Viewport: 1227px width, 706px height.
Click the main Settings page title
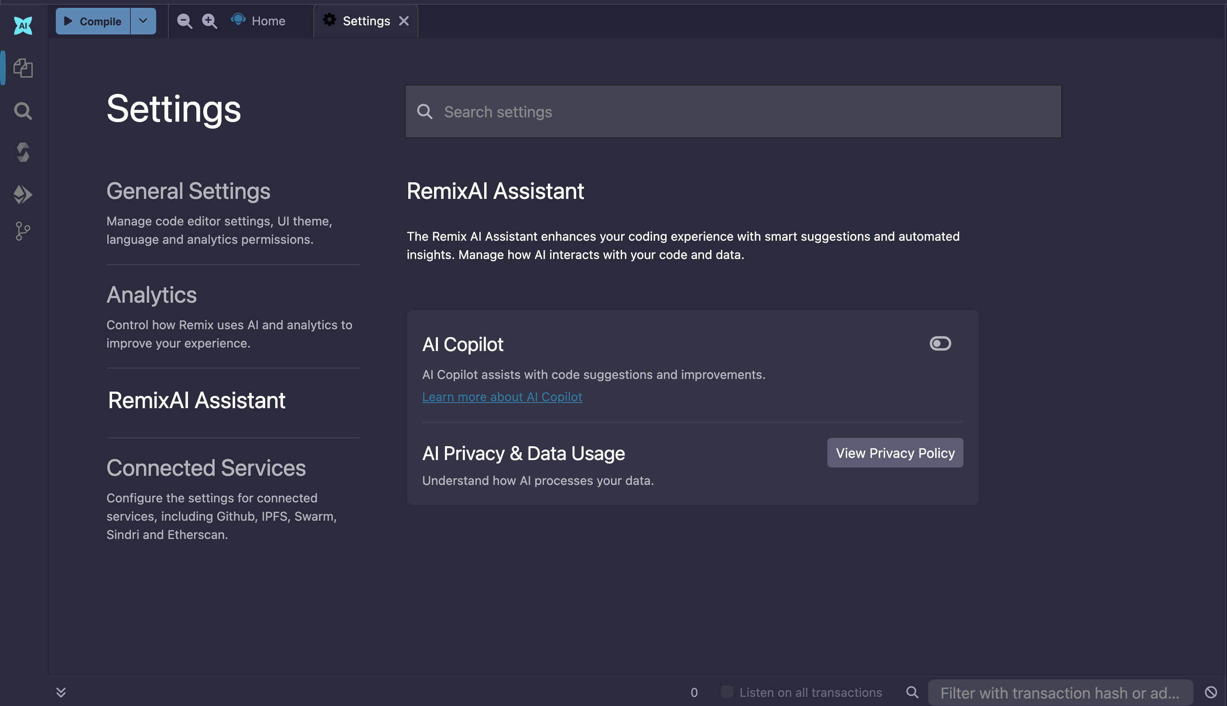tap(173, 109)
